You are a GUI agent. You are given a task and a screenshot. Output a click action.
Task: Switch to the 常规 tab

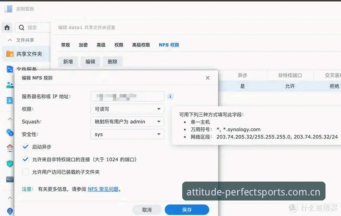[65, 45]
